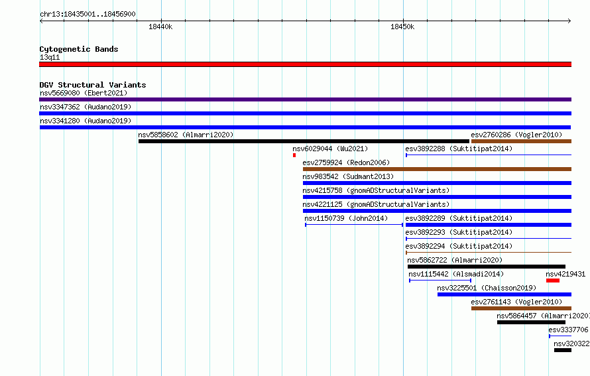590x376 pixels.
Task: Select the esv3892293 (Suktitipat2014) label
Action: [459, 232]
